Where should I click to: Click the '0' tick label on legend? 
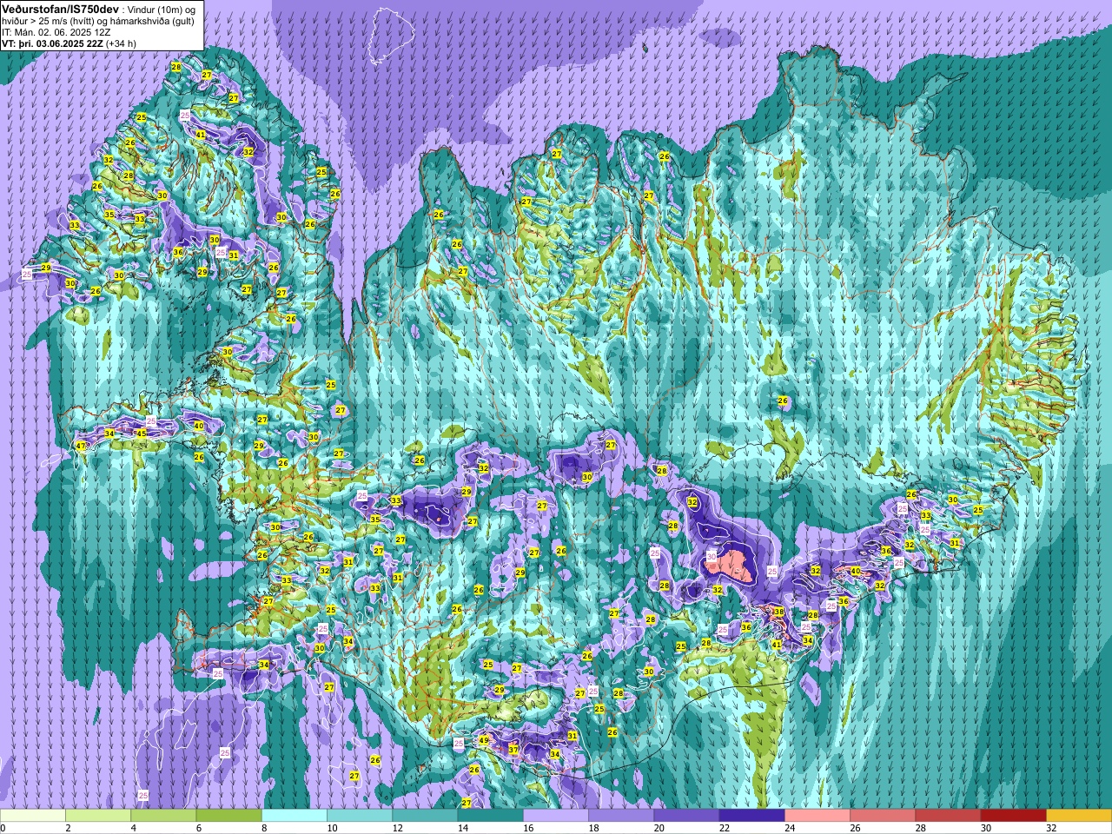3,828
